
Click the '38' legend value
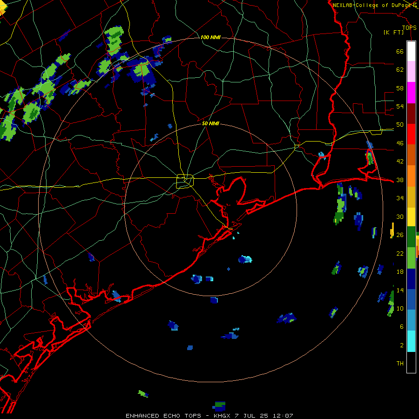[x=400, y=180]
